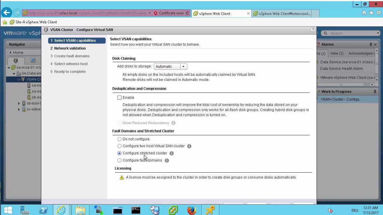
Task: Launch PowerShell from taskbar
Action: [x=43, y=211]
